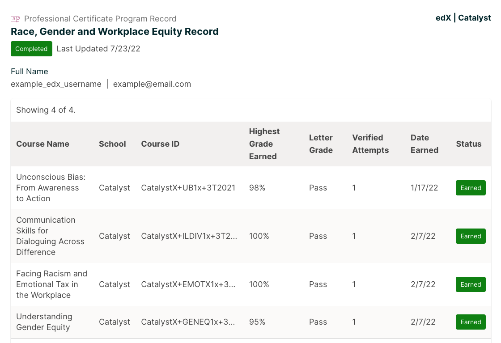Click the Status column header
Image resolution: width=501 pixels, height=343 pixels.
click(x=468, y=144)
